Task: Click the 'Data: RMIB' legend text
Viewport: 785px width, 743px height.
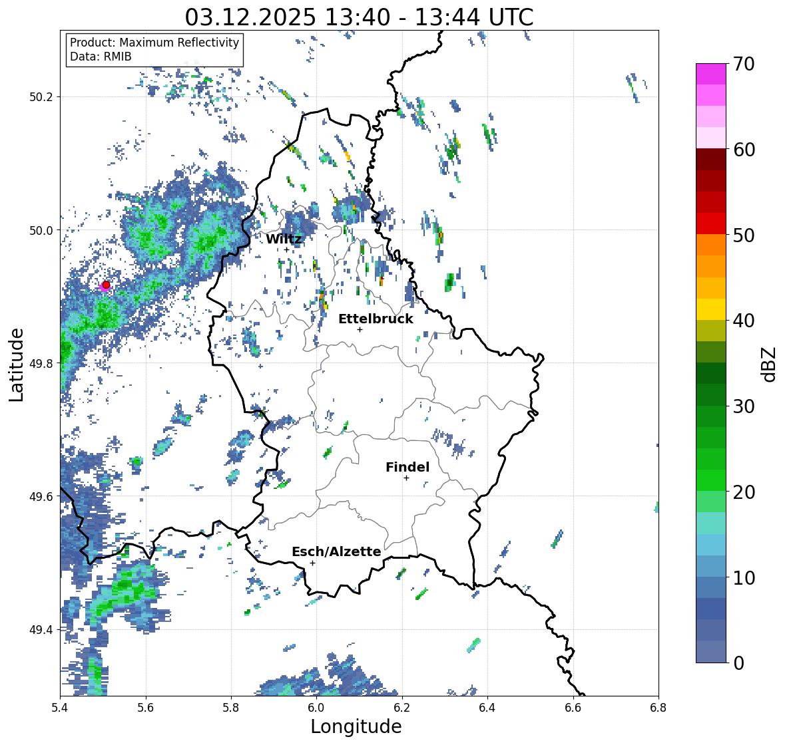Action: tap(101, 57)
